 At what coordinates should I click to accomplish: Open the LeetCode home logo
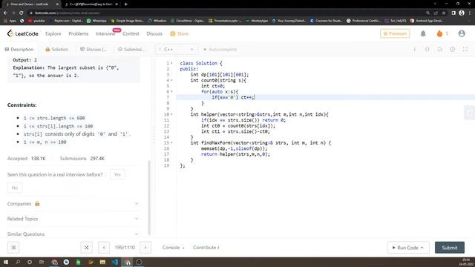coord(23,33)
